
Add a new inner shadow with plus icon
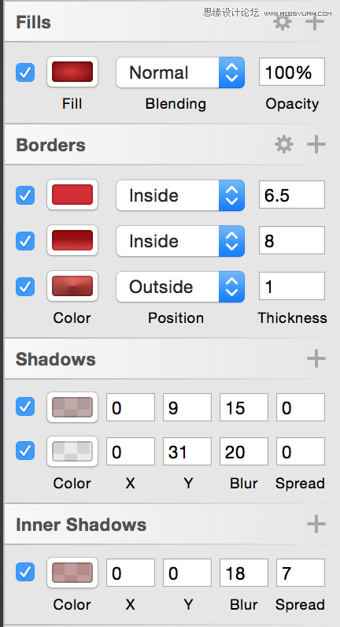(316, 524)
